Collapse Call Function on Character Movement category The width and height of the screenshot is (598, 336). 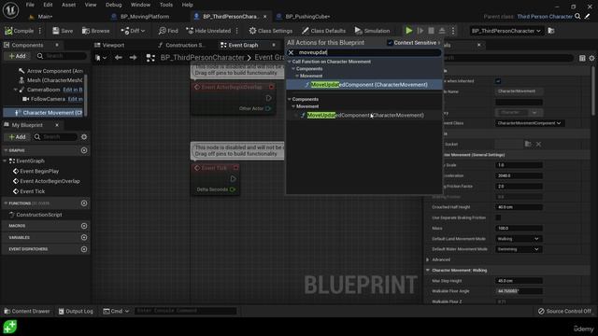(290, 62)
